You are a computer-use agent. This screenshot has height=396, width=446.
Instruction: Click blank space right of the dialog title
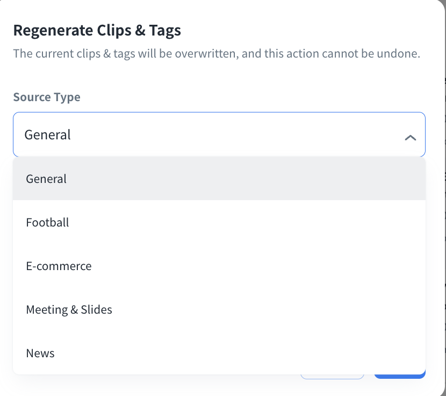(x=312, y=31)
